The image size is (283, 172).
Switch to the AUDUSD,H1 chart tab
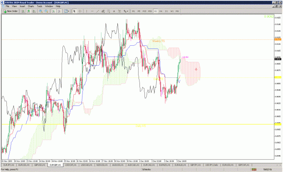pos(118,165)
